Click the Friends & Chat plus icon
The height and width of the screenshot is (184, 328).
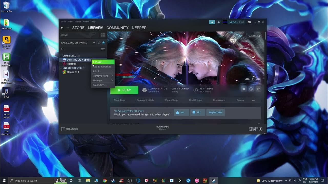(261, 129)
